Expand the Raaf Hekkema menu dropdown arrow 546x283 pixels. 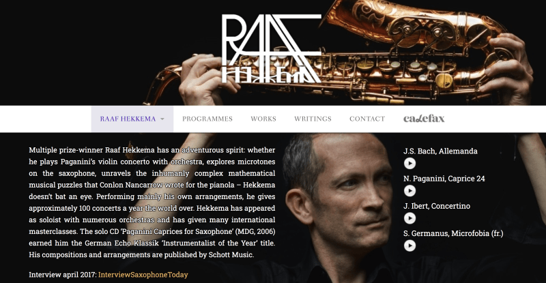pyautogui.click(x=162, y=119)
